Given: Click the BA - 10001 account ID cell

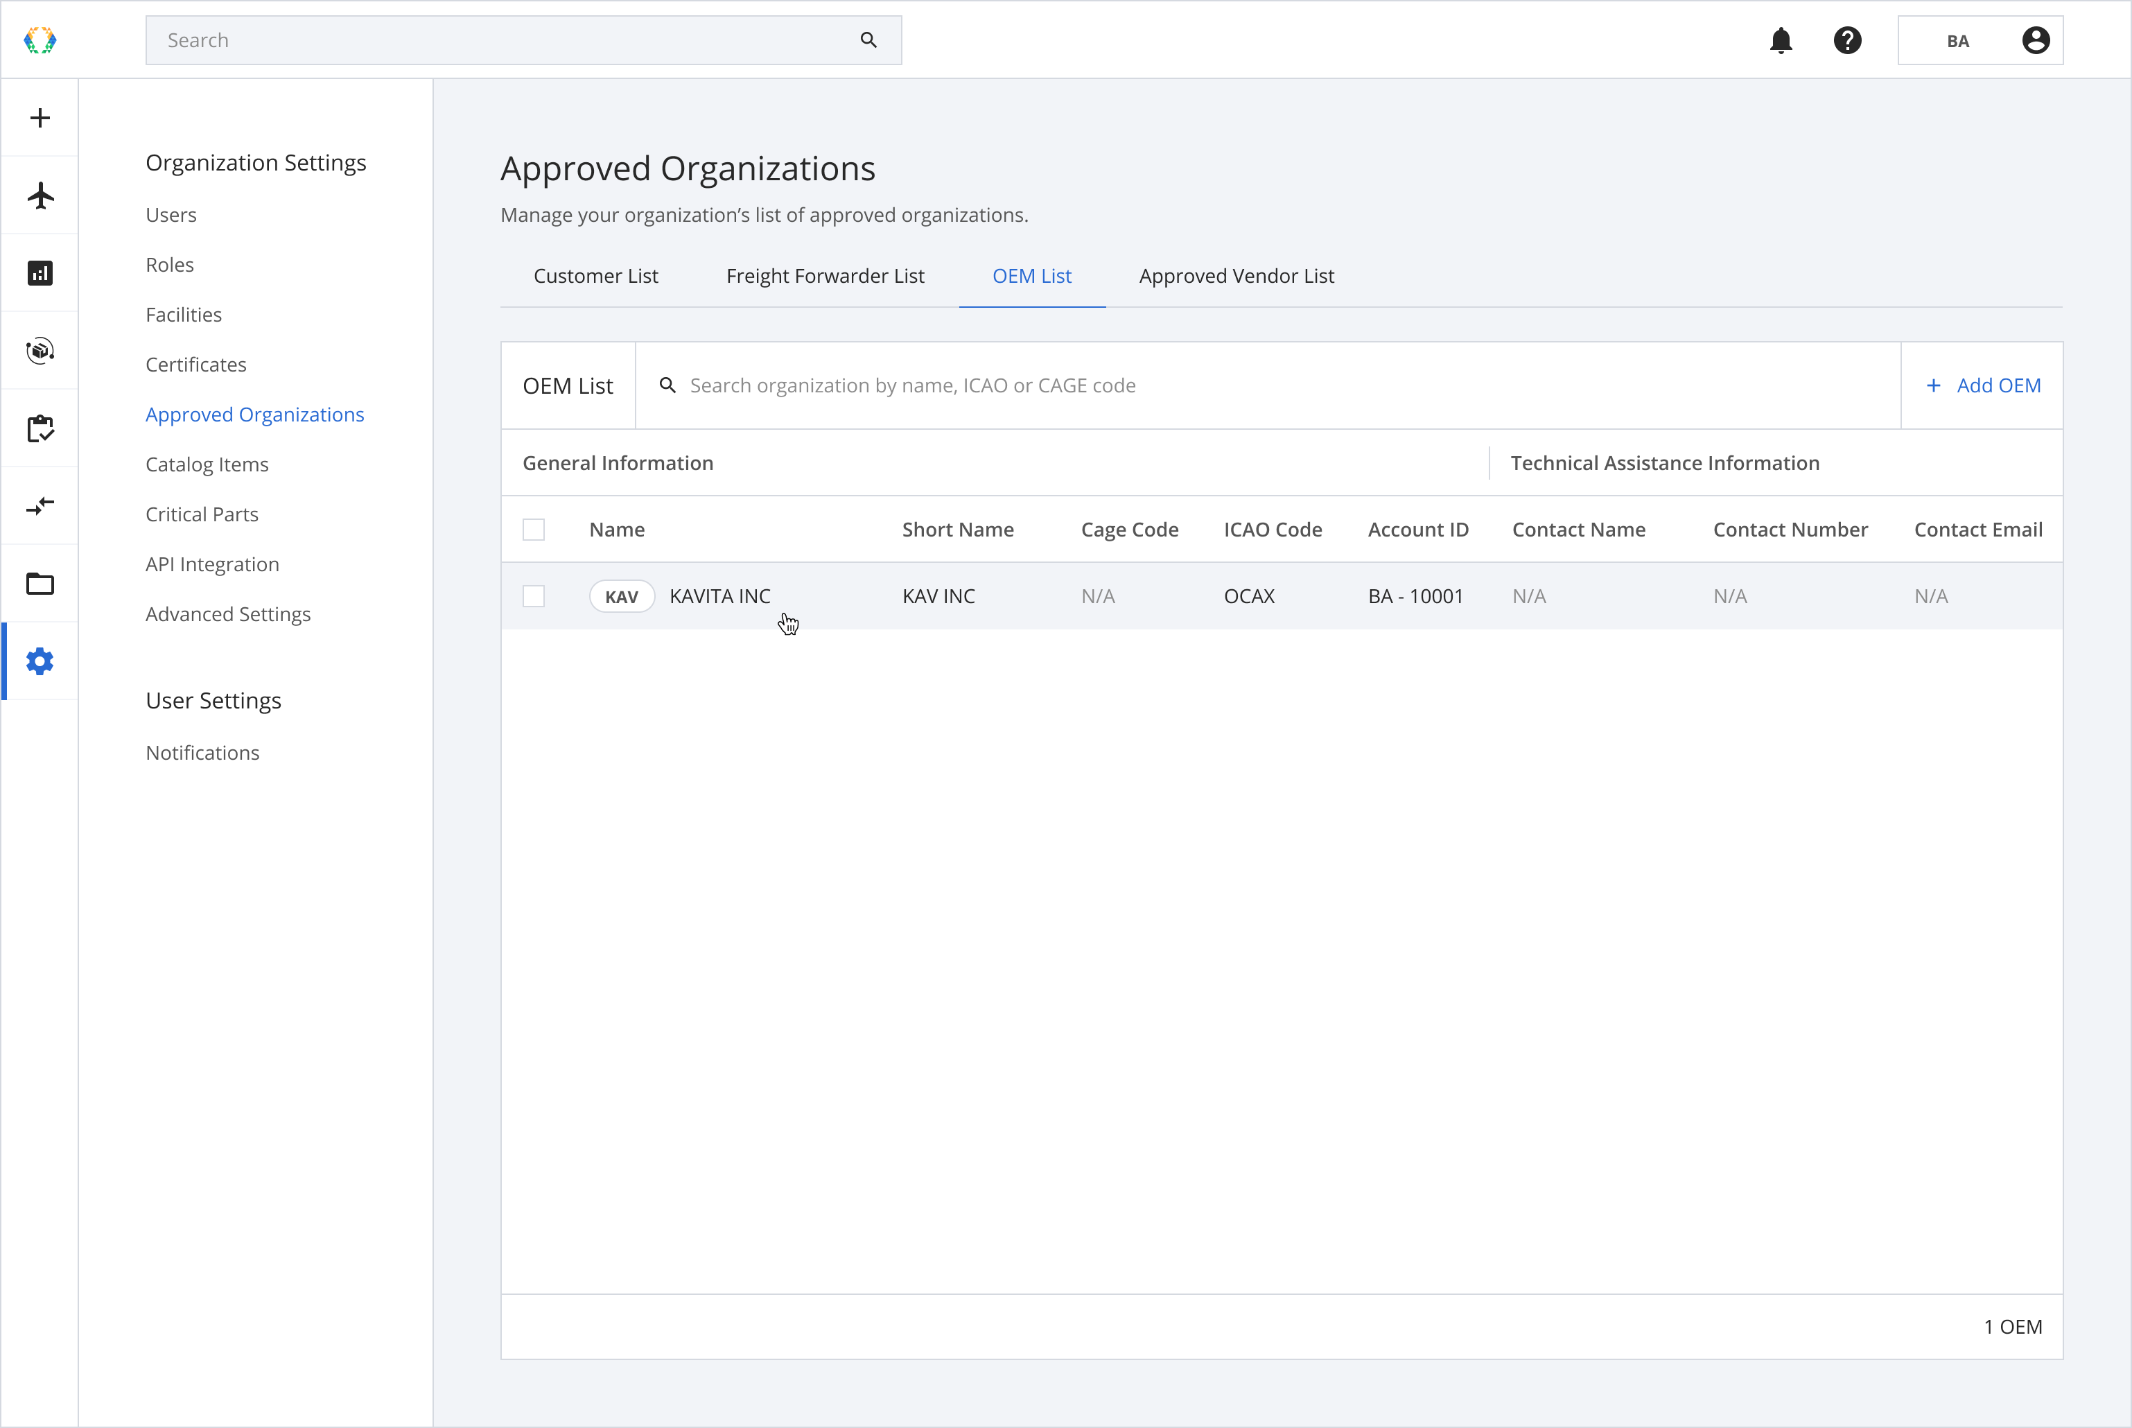Looking at the screenshot, I should (1415, 597).
